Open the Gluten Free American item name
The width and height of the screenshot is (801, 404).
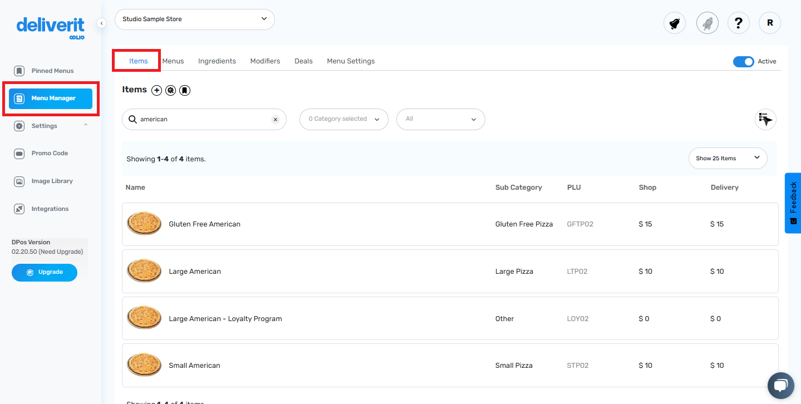(205, 224)
